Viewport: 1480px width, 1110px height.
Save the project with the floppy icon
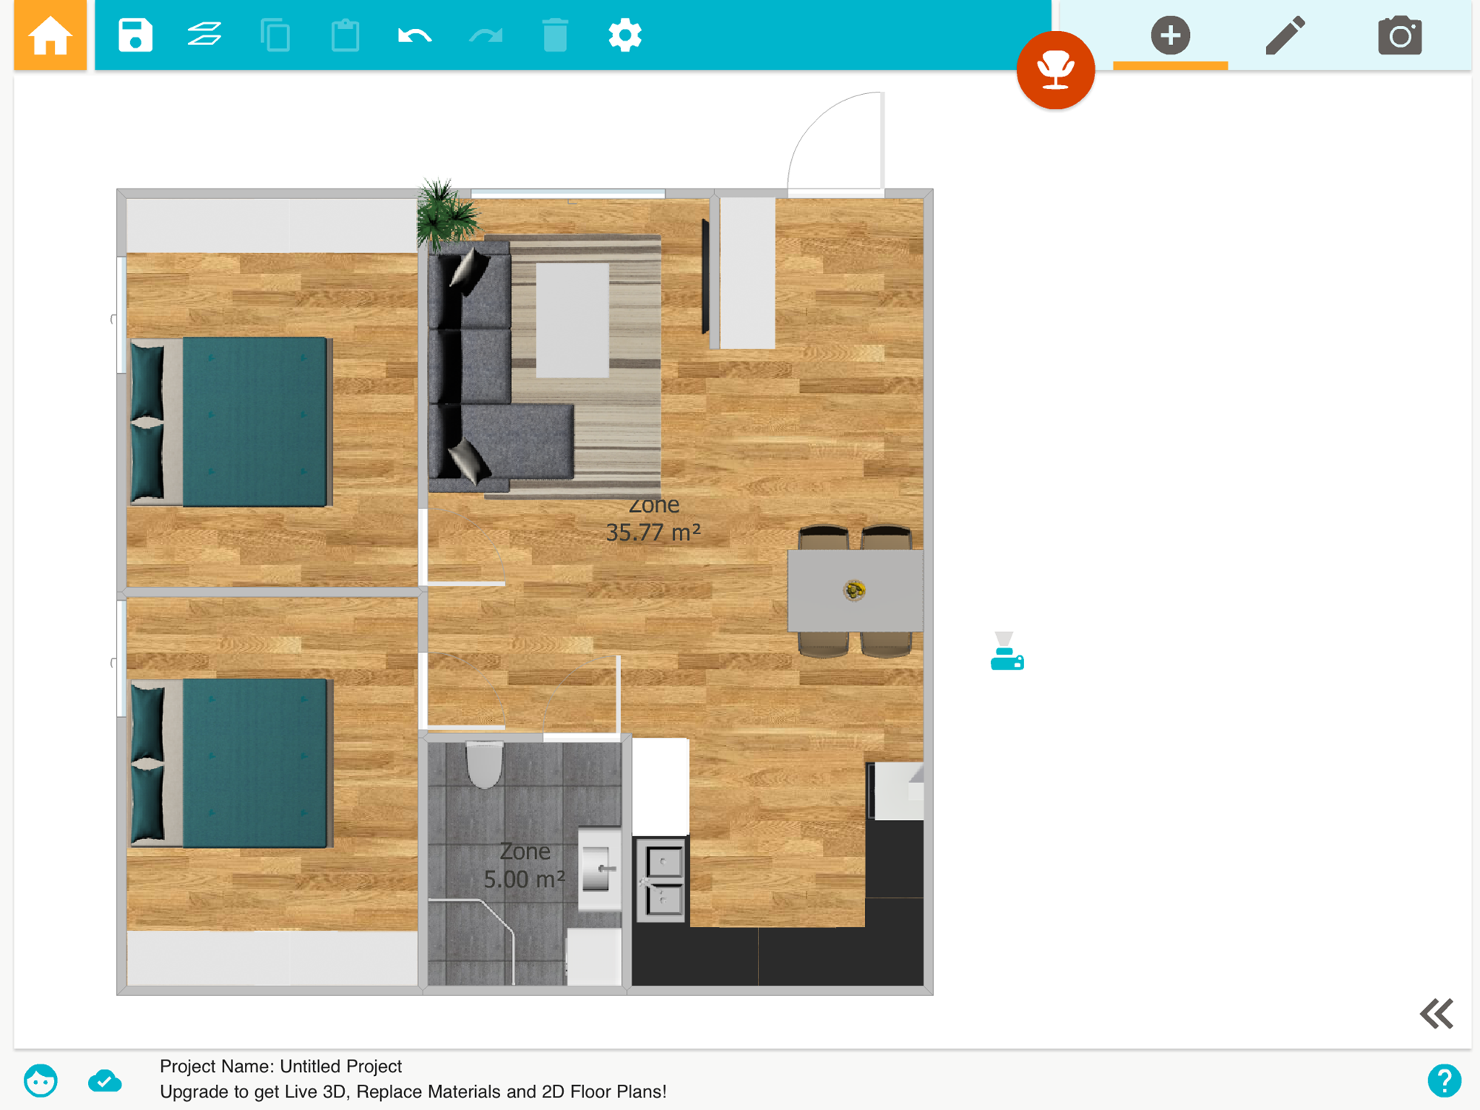click(135, 35)
